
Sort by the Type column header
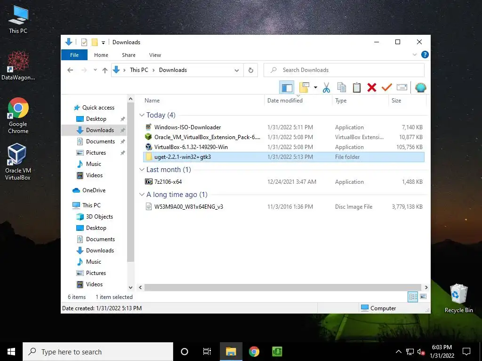[341, 101]
